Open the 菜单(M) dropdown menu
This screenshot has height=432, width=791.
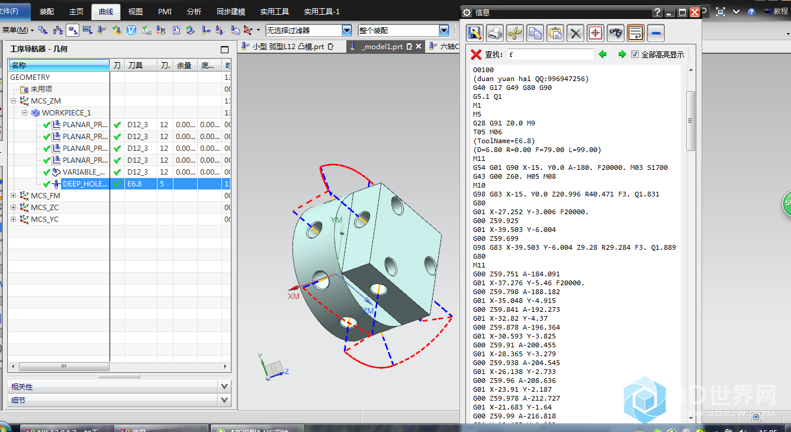[x=17, y=30]
